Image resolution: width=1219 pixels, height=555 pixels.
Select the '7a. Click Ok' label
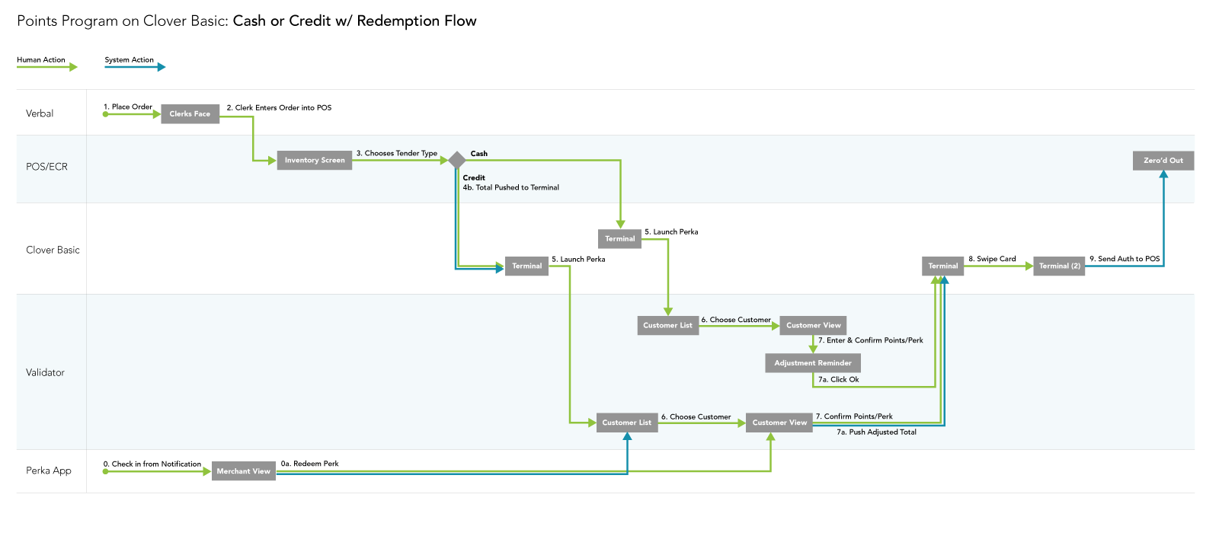(838, 379)
